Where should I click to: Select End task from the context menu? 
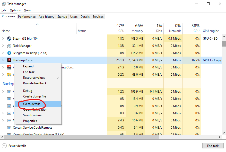tap(29, 72)
